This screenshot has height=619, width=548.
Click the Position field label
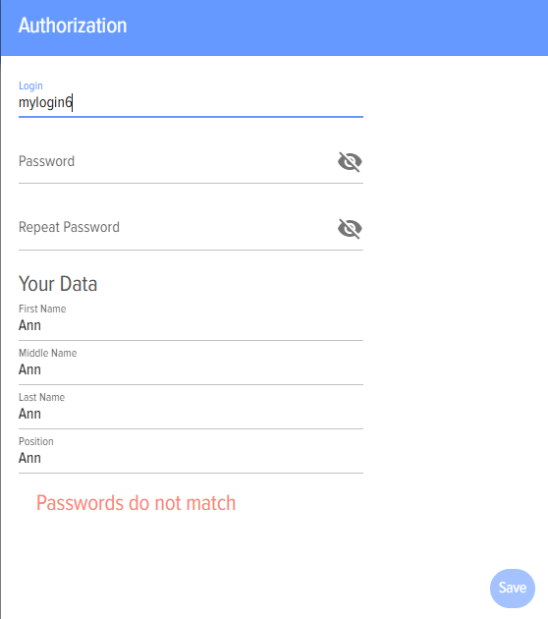pos(36,441)
